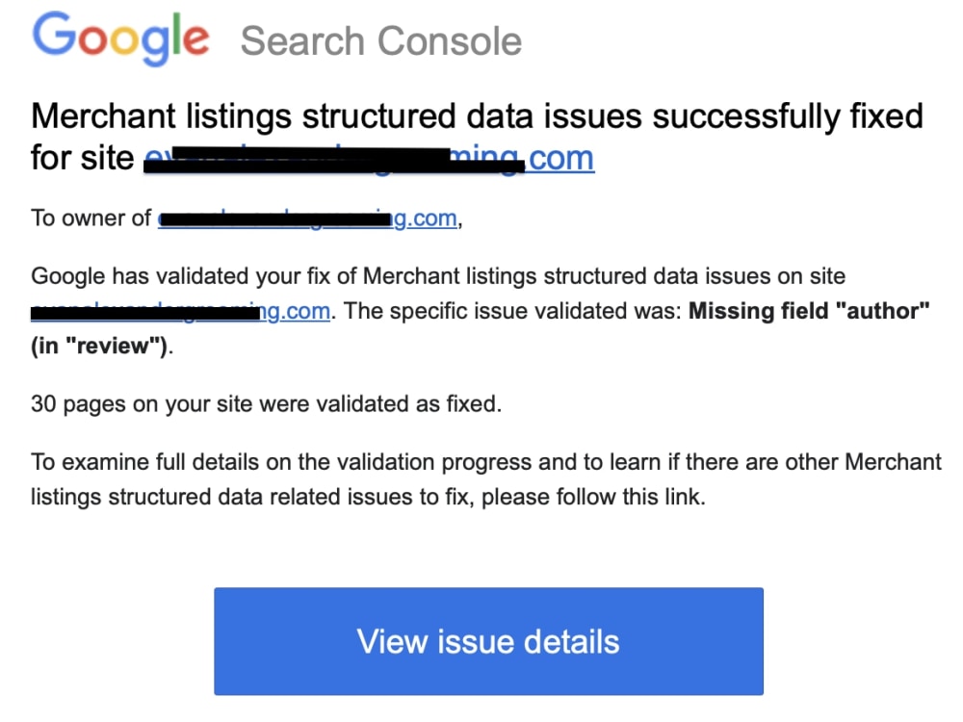Click "Google has validated your fix" sentence

[438, 276]
